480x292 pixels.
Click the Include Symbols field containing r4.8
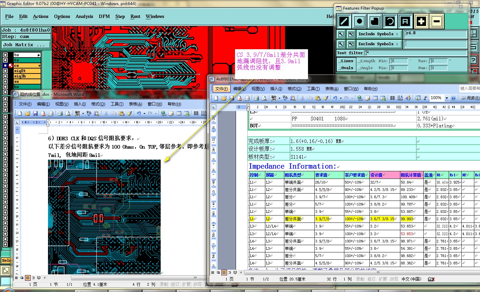(x=436, y=34)
